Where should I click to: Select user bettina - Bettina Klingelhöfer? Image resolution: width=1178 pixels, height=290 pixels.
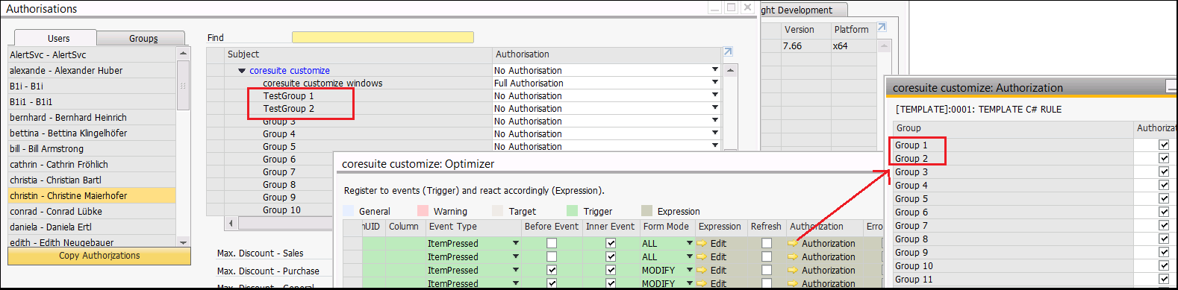[x=92, y=133]
